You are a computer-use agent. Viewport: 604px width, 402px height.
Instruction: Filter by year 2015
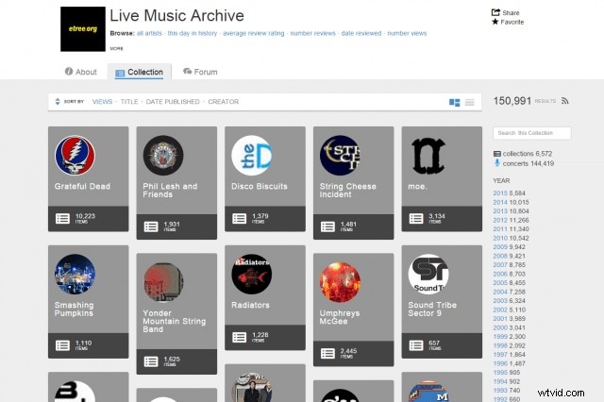500,193
